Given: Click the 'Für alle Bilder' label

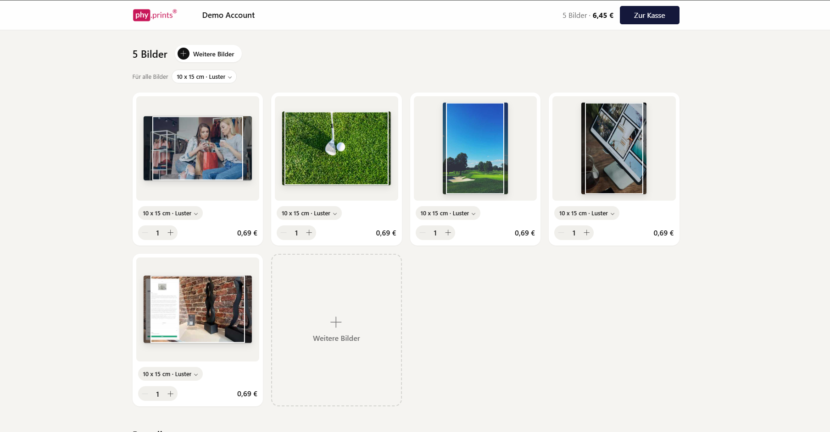Looking at the screenshot, I should click(x=150, y=77).
